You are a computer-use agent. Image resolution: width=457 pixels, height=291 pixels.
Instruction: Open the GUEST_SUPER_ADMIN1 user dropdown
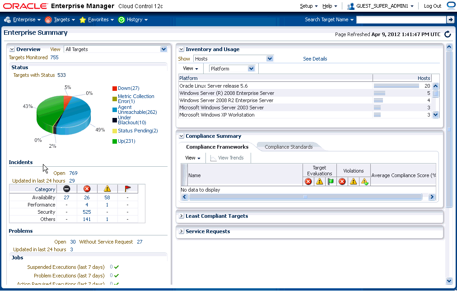coord(385,6)
